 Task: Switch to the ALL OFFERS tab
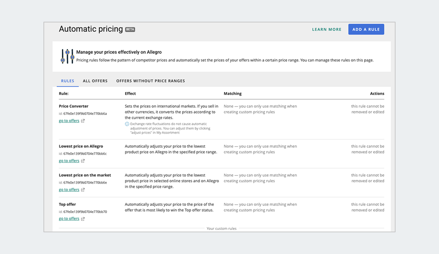tap(95, 81)
